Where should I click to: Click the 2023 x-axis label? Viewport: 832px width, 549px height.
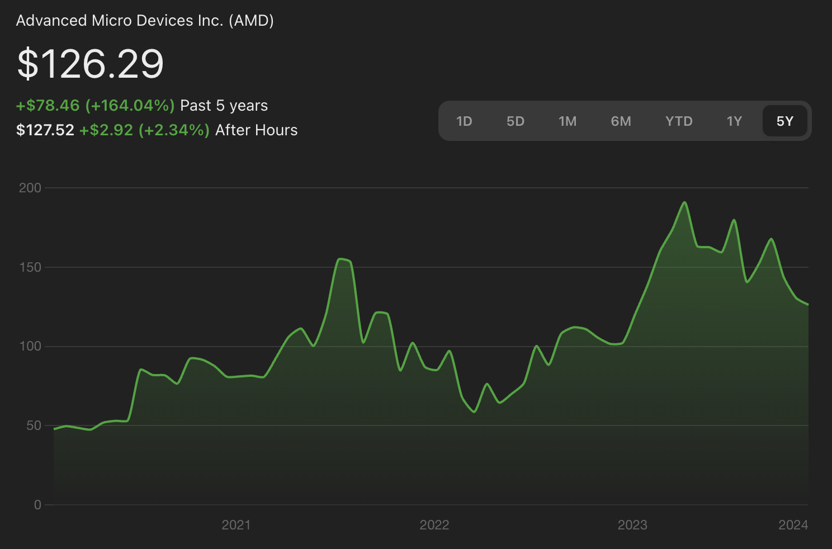632,525
